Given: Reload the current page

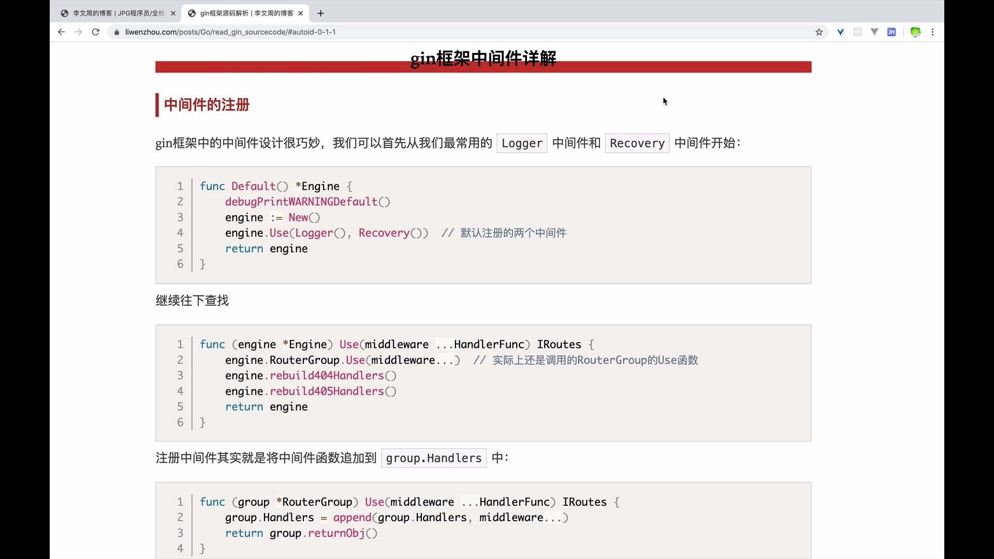Looking at the screenshot, I should 96,32.
